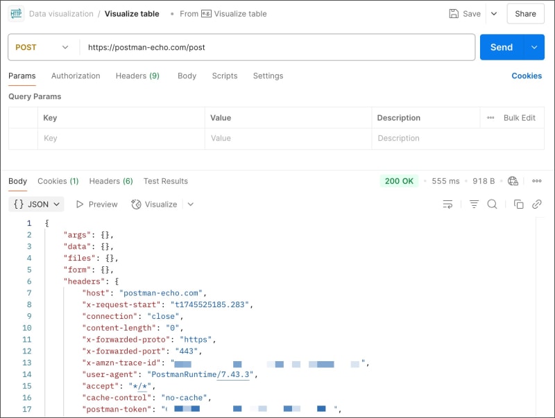
Task: Open the request Headers (9) tab
Action: pos(137,76)
